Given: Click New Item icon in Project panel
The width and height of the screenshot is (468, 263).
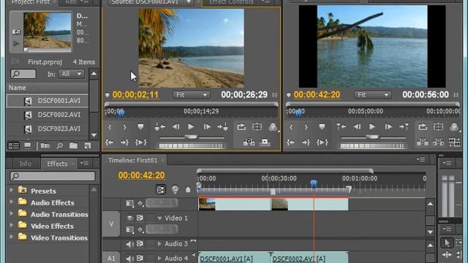Looking at the screenshot, I should [88, 145].
